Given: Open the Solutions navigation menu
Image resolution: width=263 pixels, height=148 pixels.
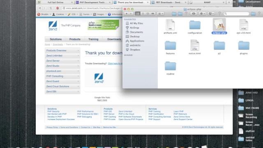Looking at the screenshot, I should (x=56, y=39).
